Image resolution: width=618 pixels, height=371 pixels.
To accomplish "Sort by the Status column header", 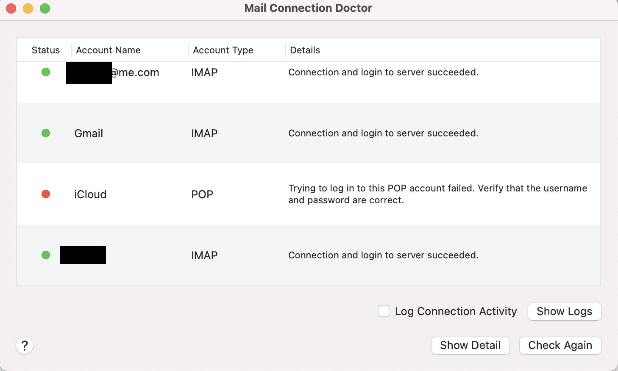I will (45, 50).
